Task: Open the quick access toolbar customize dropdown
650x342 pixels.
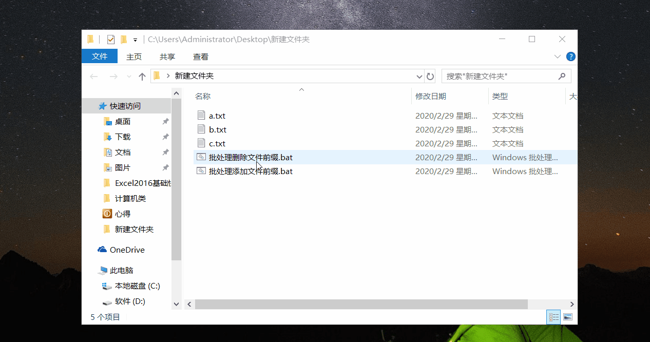Action: (x=134, y=39)
